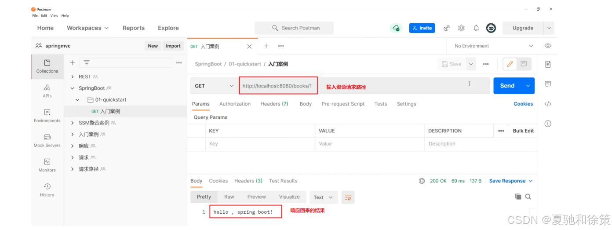The width and height of the screenshot is (612, 230).
Task: Expand the 请求路径 collection
Action: coord(73,169)
